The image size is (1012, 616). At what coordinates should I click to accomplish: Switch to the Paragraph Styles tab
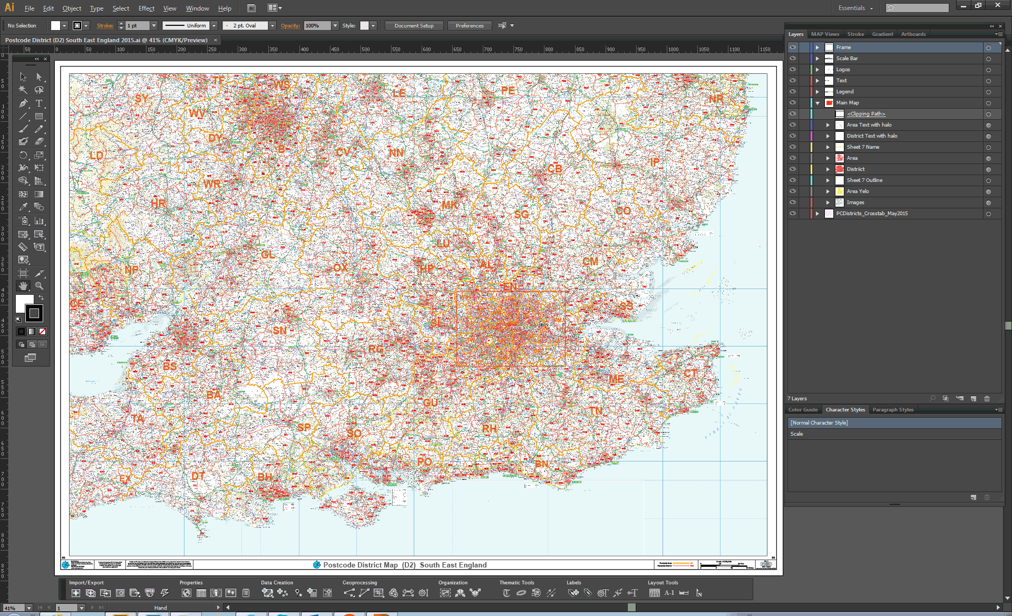click(893, 409)
